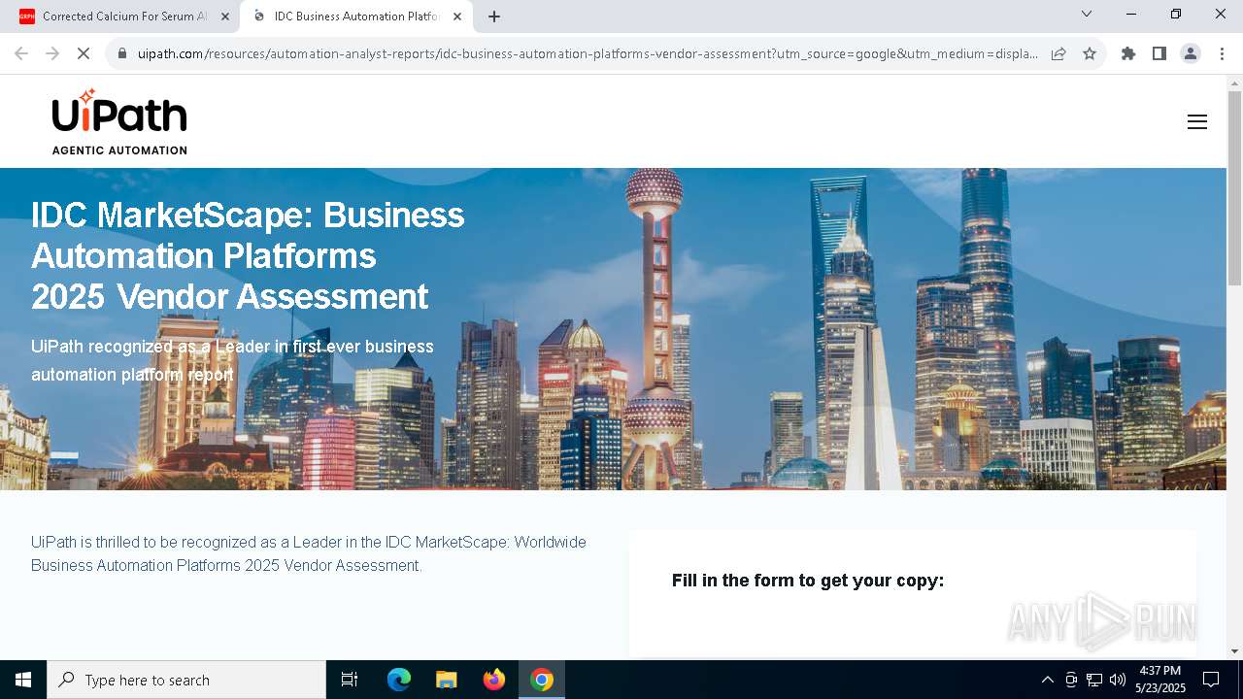Open a new browser tab

tap(494, 17)
